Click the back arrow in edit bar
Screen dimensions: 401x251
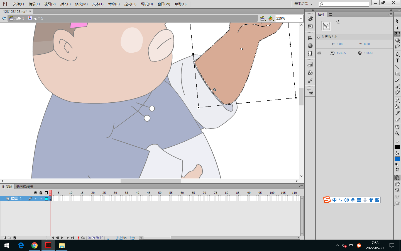click(4, 18)
